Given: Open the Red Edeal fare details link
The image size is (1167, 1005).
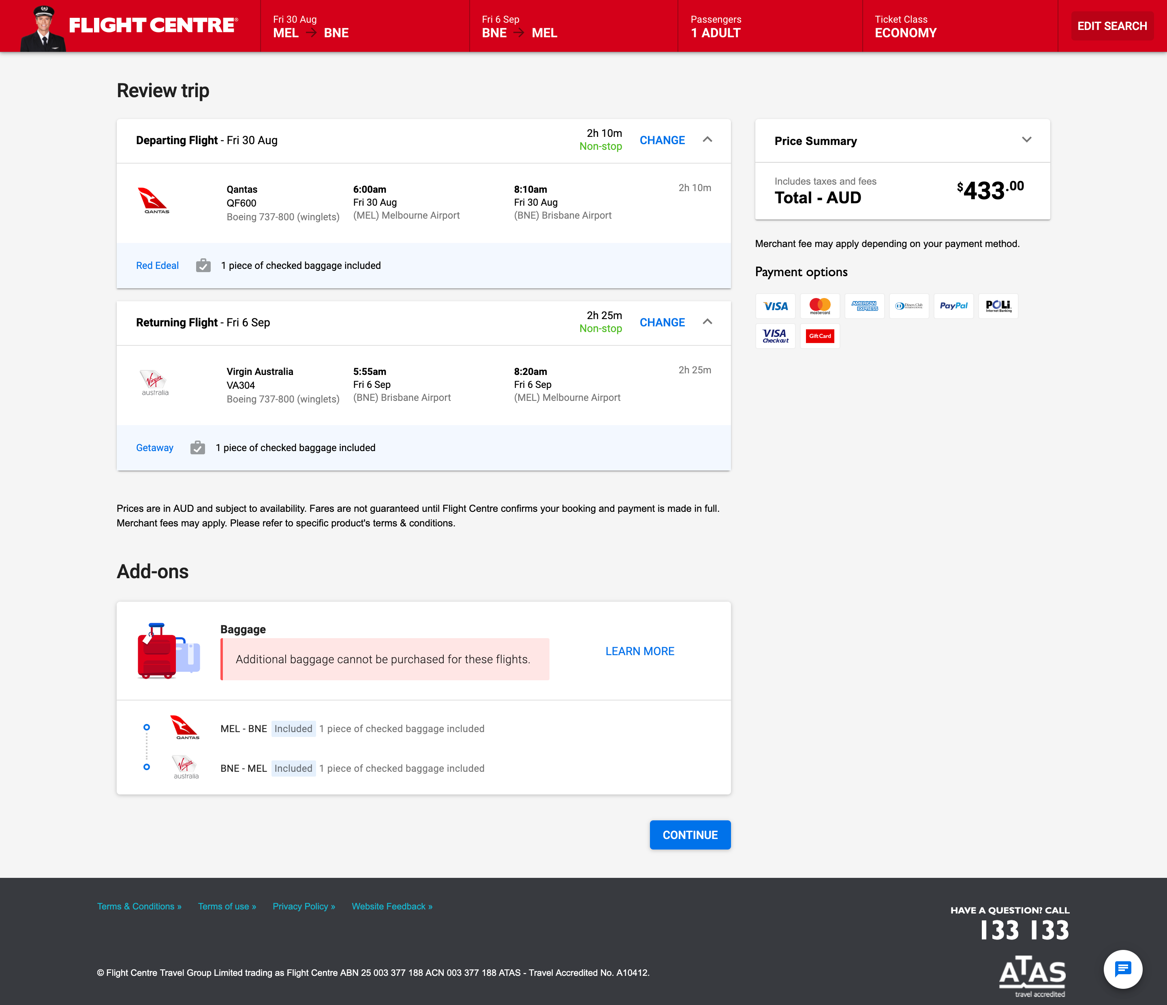Looking at the screenshot, I should tap(157, 265).
